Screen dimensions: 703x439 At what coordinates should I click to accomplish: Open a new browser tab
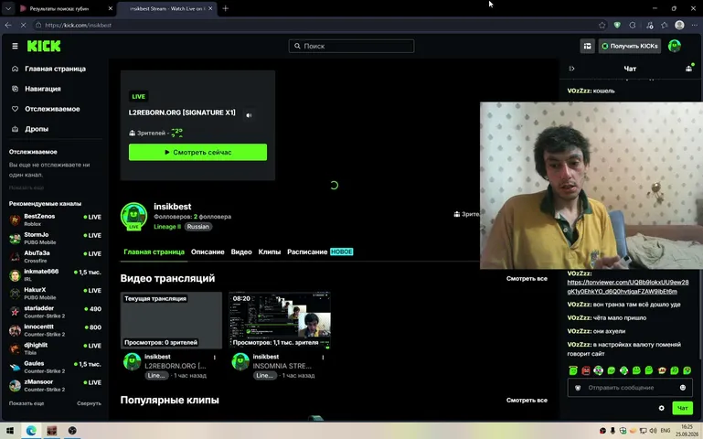tap(226, 8)
